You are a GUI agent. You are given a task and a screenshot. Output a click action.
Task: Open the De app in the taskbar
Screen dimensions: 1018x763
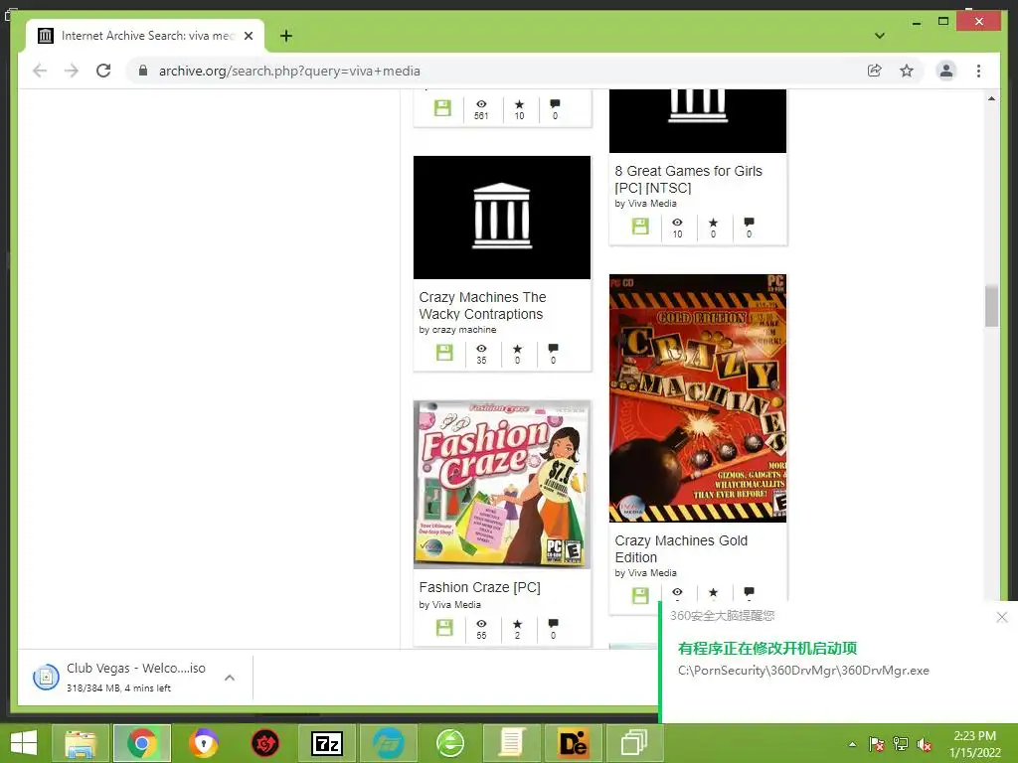574,743
